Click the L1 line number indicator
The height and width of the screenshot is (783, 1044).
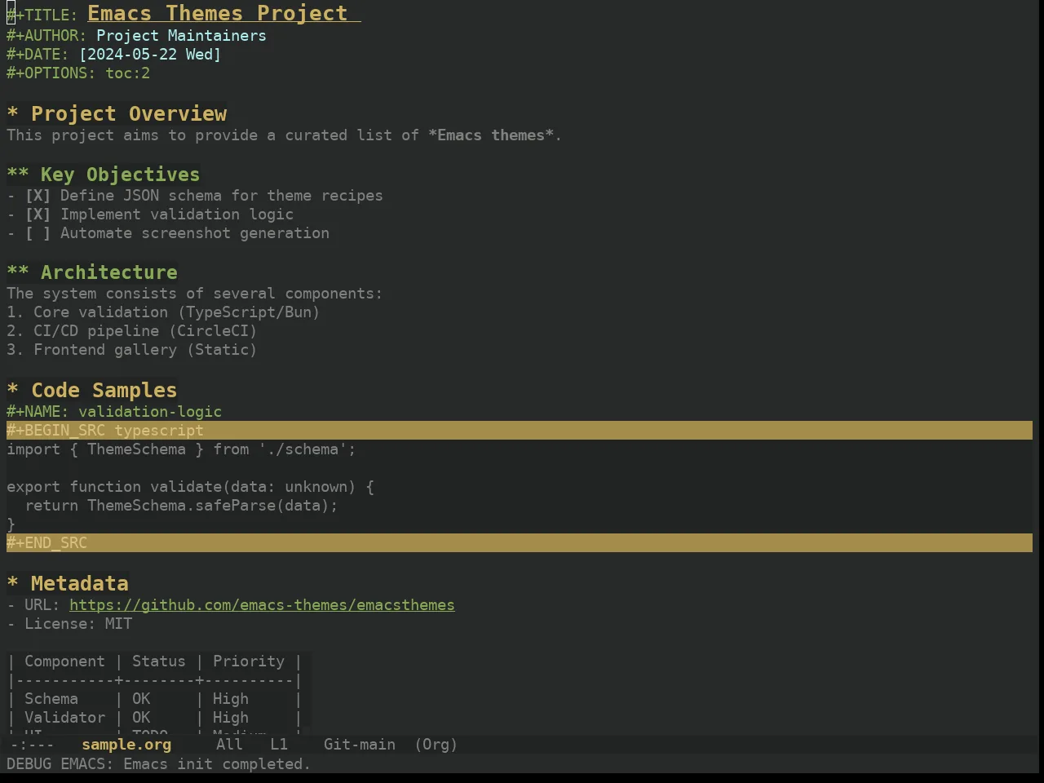(x=279, y=745)
